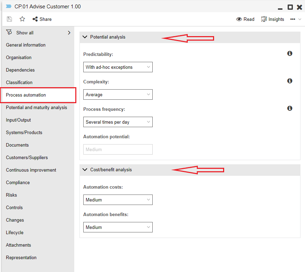This screenshot has height=272, width=305.
Task: Open the Insights view
Action: [273, 19]
